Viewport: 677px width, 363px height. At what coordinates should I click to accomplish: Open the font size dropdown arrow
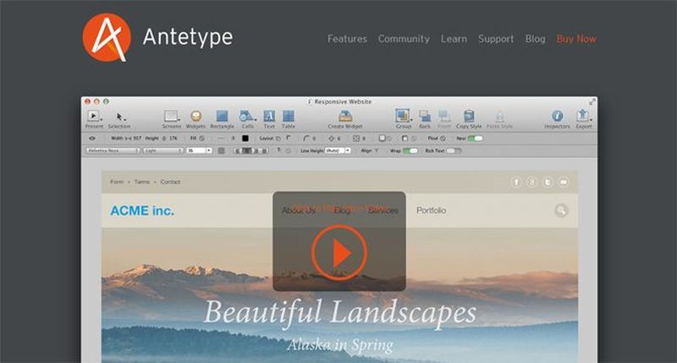tap(209, 151)
